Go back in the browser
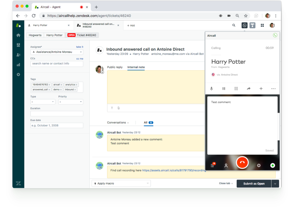Screen dimensions: 294x213 (18, 16)
